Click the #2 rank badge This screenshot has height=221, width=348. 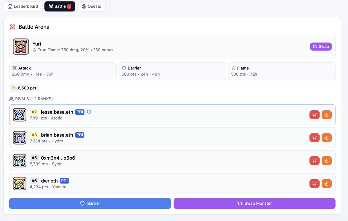(34, 112)
